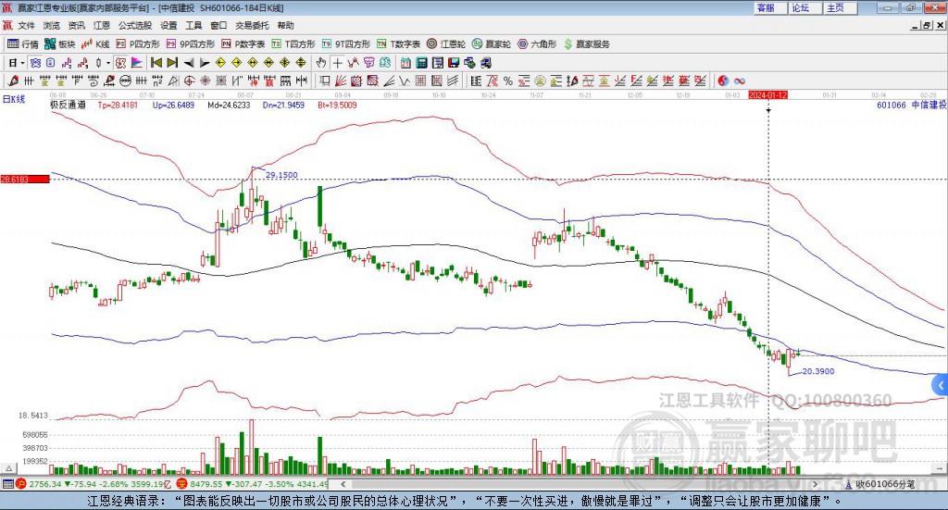Select the hand pan tool

pos(321,62)
